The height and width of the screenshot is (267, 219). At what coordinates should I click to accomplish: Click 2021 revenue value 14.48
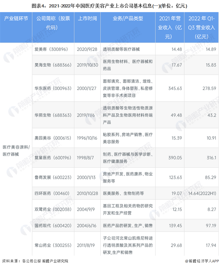pos(177,49)
